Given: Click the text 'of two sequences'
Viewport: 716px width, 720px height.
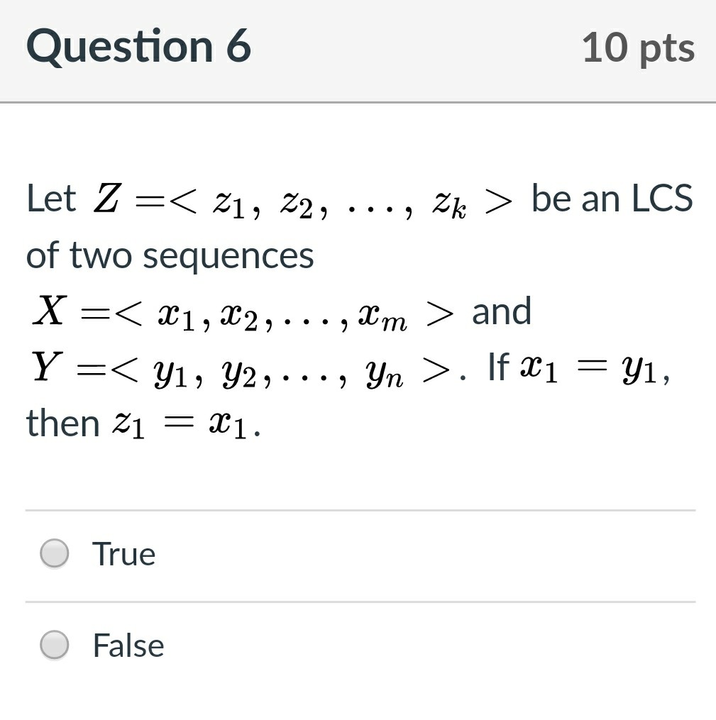Looking at the screenshot, I should [x=170, y=255].
